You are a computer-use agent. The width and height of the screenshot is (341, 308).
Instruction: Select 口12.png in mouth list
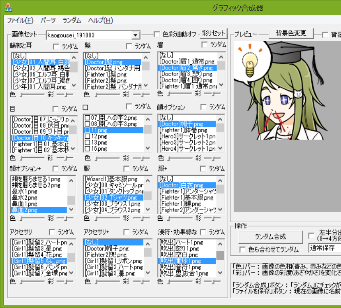[113, 136]
